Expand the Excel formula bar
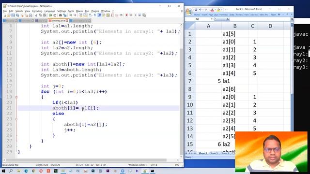Image resolution: width=310 pixels, height=174 pixels. [x=292, y=19]
